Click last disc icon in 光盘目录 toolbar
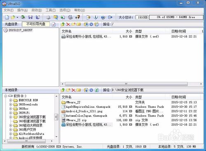 coord(96,24)
